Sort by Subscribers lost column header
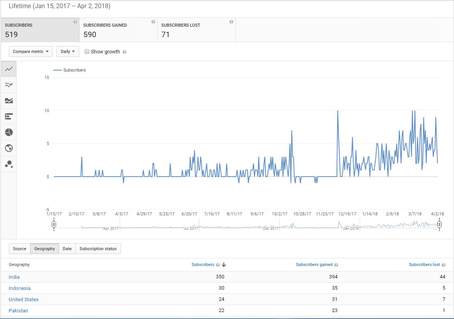This screenshot has height=319, width=454. 425,264
